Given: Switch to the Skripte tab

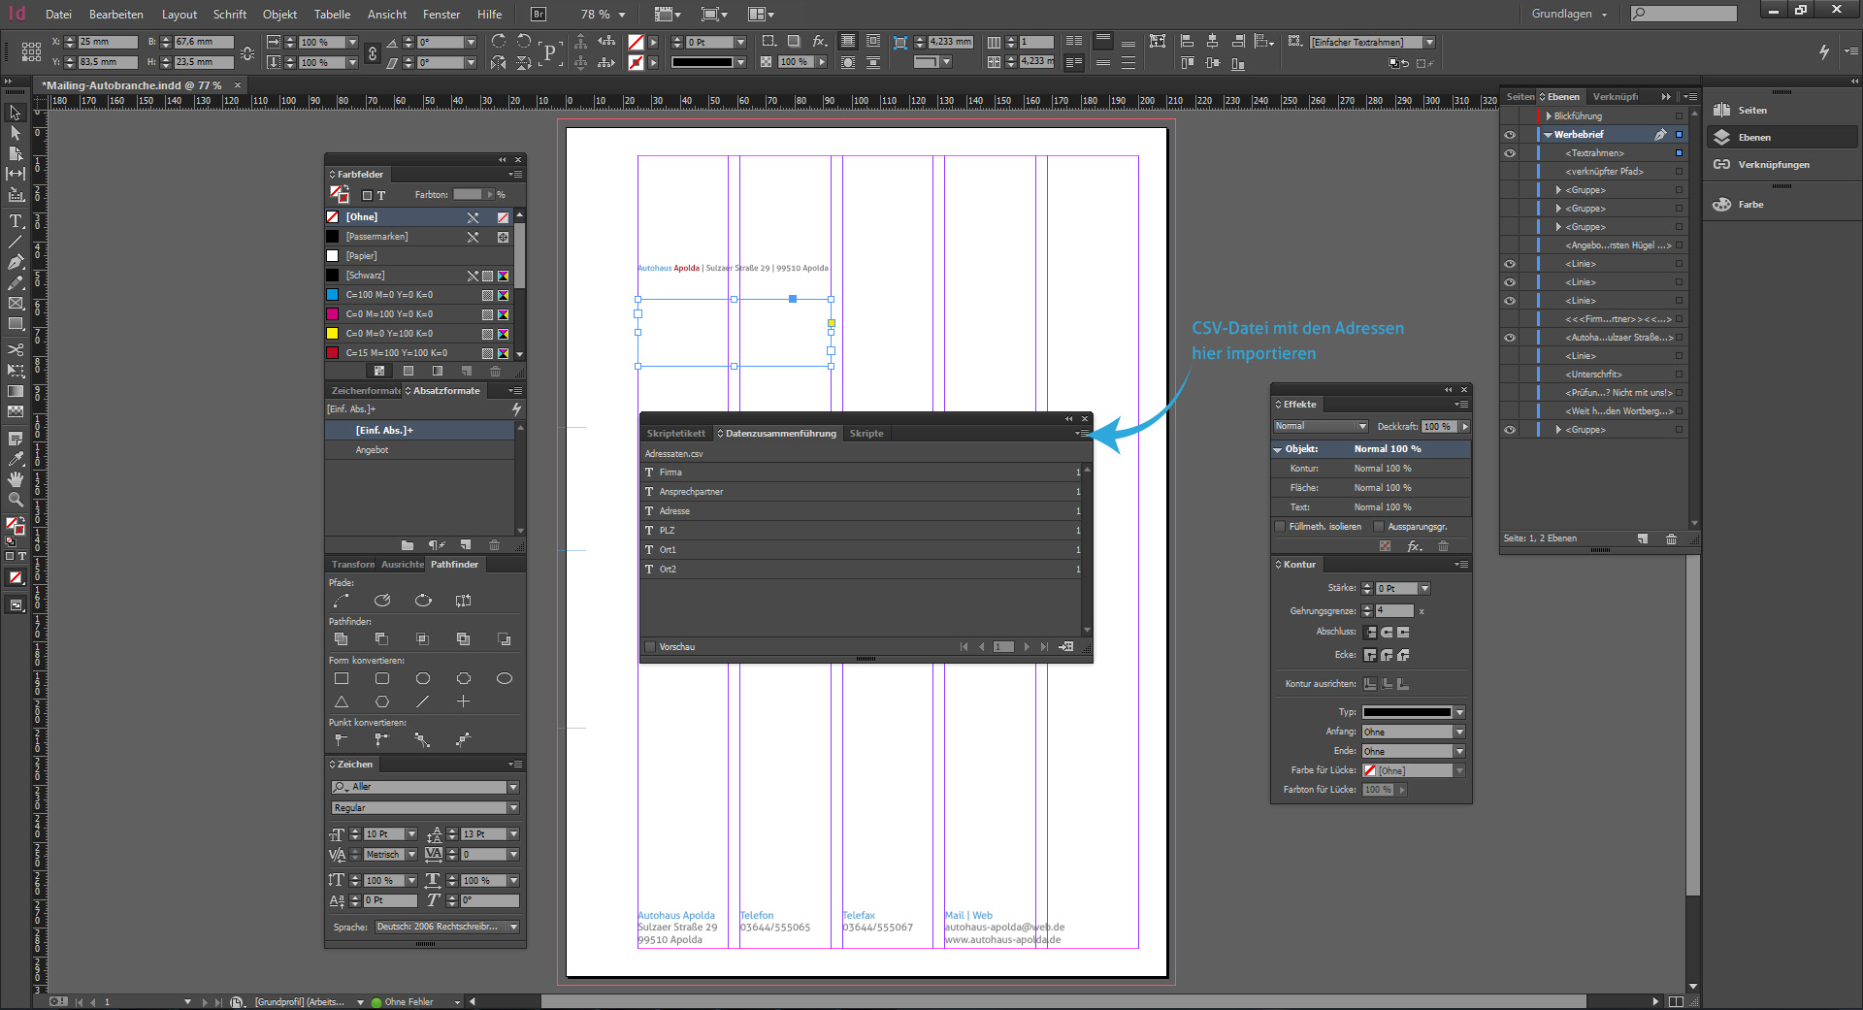Looking at the screenshot, I should (x=866, y=434).
